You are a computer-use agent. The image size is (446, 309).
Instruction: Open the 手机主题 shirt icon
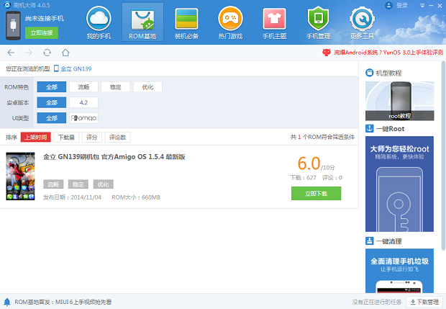(x=274, y=19)
